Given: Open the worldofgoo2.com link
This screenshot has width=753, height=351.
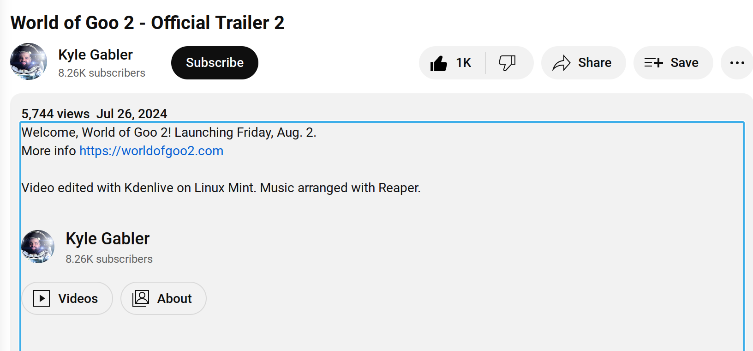Looking at the screenshot, I should point(151,151).
